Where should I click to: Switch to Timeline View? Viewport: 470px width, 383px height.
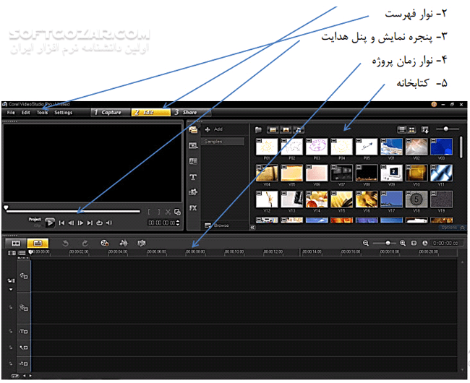coord(38,243)
